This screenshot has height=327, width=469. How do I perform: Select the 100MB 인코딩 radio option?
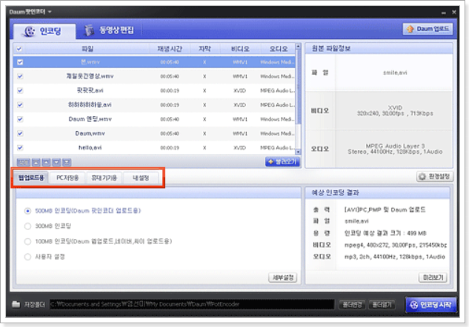pos(28,241)
